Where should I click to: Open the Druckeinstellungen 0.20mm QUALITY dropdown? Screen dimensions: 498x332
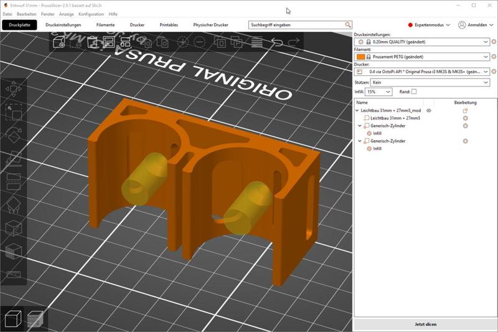click(x=422, y=42)
